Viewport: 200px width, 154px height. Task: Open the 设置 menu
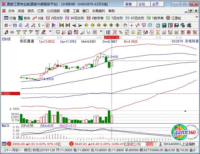[67, 11]
